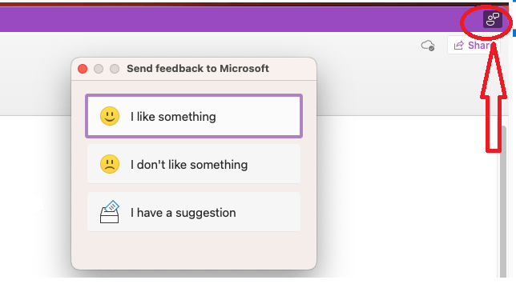Click the blank document area beside the dialog
This screenshot has height=308, width=516.
[x=405, y=198]
